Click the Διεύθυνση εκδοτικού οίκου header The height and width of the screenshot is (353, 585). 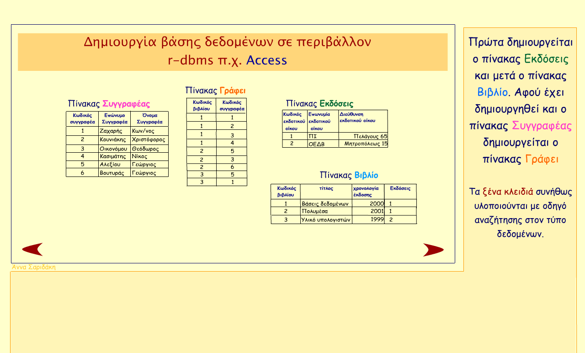(357, 117)
